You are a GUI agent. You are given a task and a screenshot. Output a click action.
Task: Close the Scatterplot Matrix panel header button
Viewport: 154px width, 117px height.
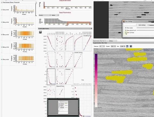click(x=91, y=29)
